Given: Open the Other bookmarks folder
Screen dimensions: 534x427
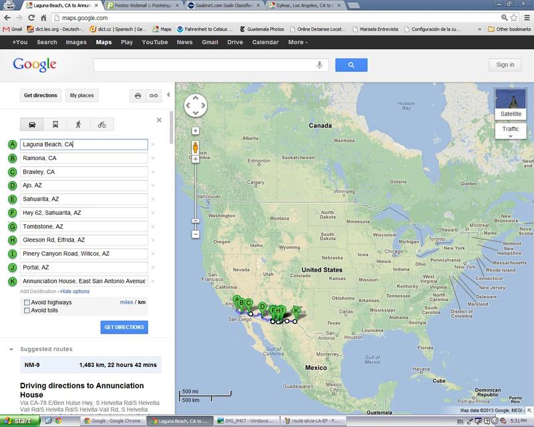Looking at the screenshot, I should pyautogui.click(x=509, y=29).
